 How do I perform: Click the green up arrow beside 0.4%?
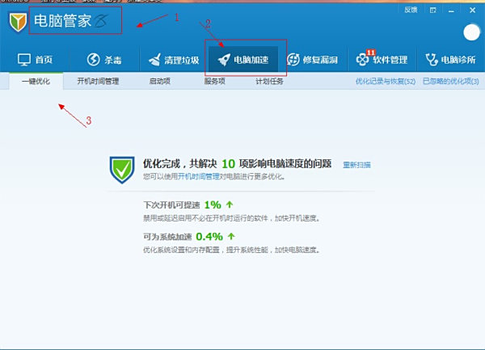231,236
